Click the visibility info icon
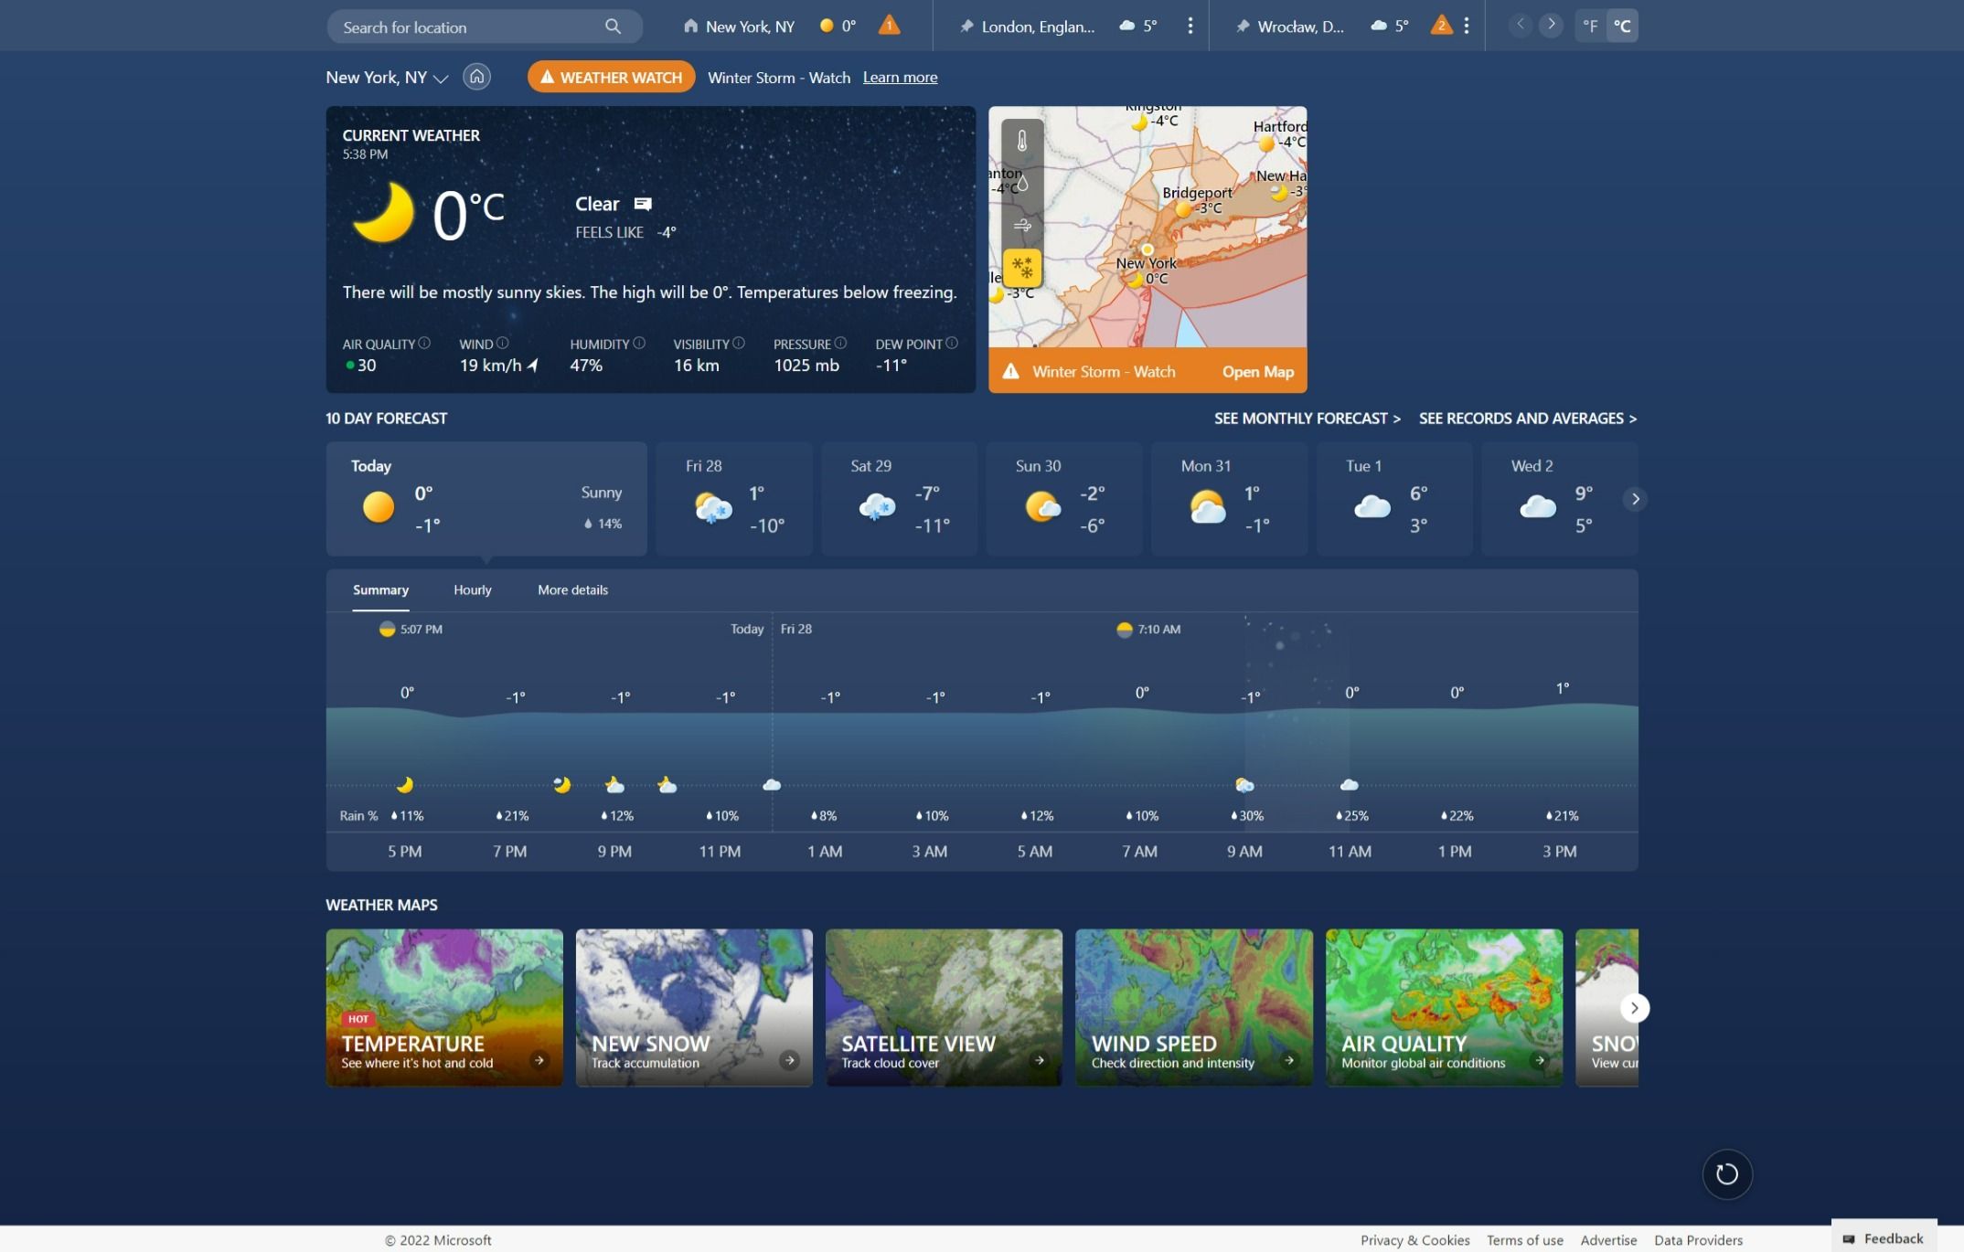Viewport: 1964px width, 1252px height. 739,344
